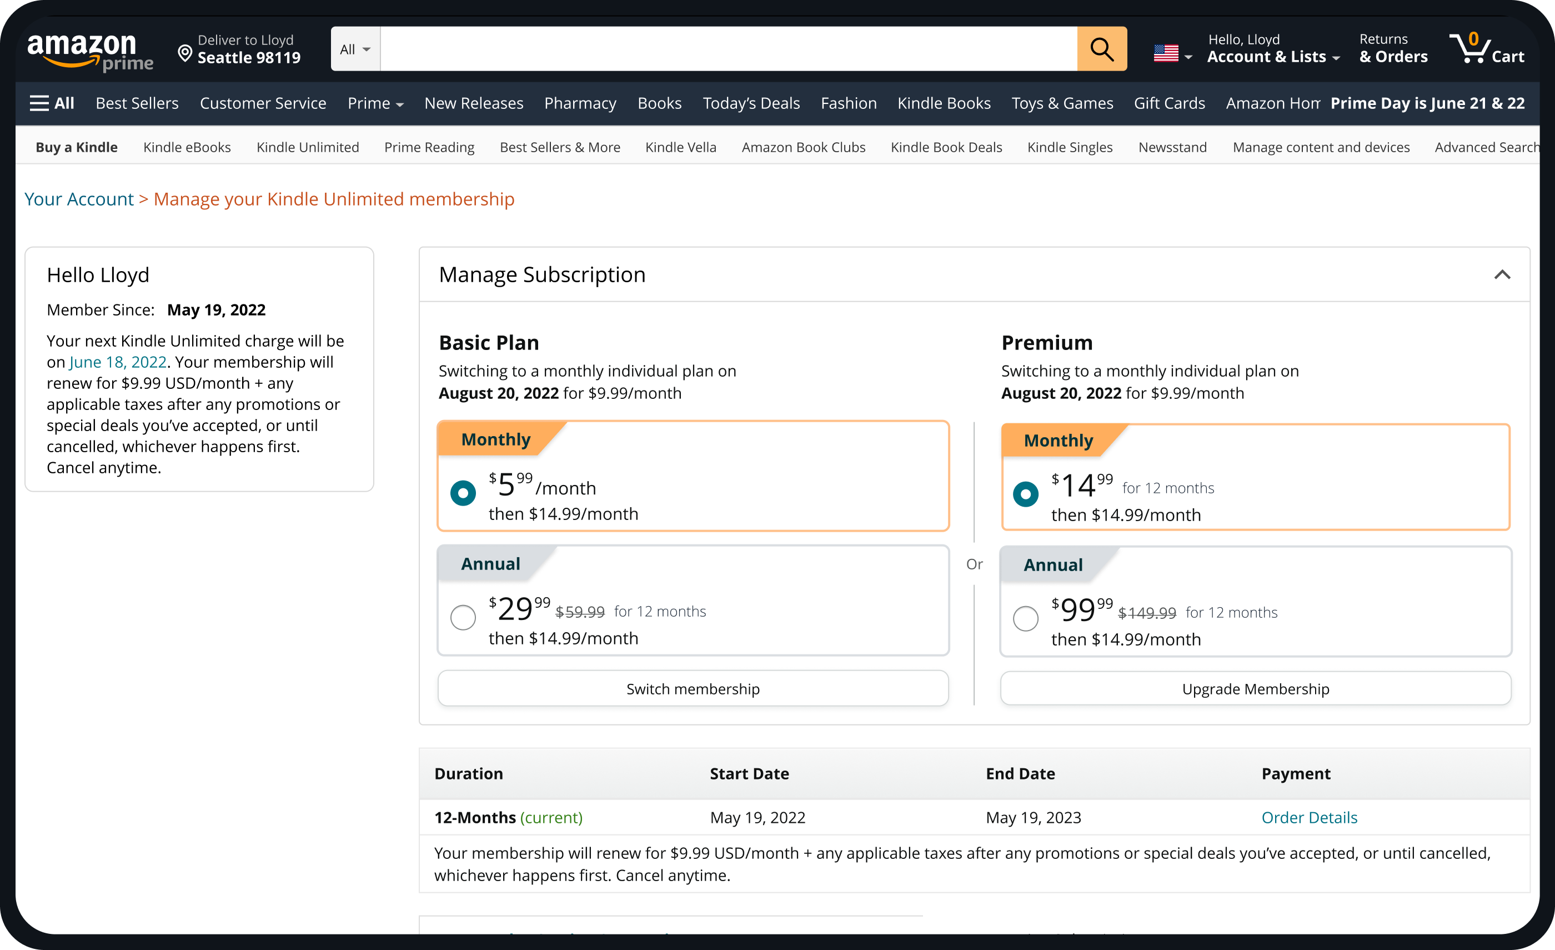The height and width of the screenshot is (950, 1555).
Task: Click Your Account breadcrumb link
Action: (79, 199)
